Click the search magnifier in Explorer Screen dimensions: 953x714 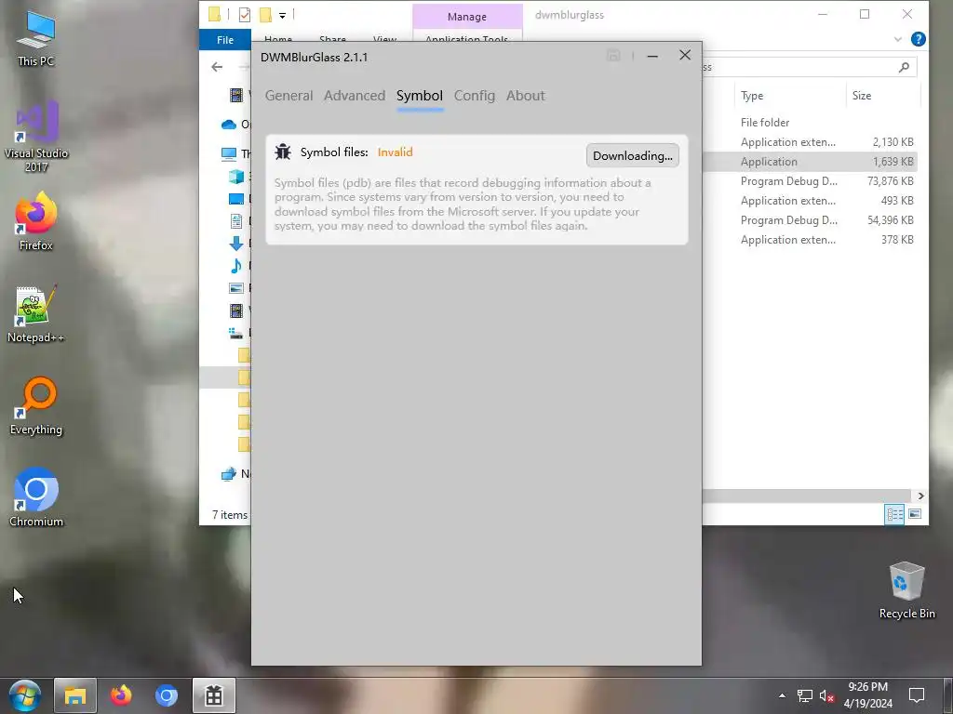(x=904, y=67)
